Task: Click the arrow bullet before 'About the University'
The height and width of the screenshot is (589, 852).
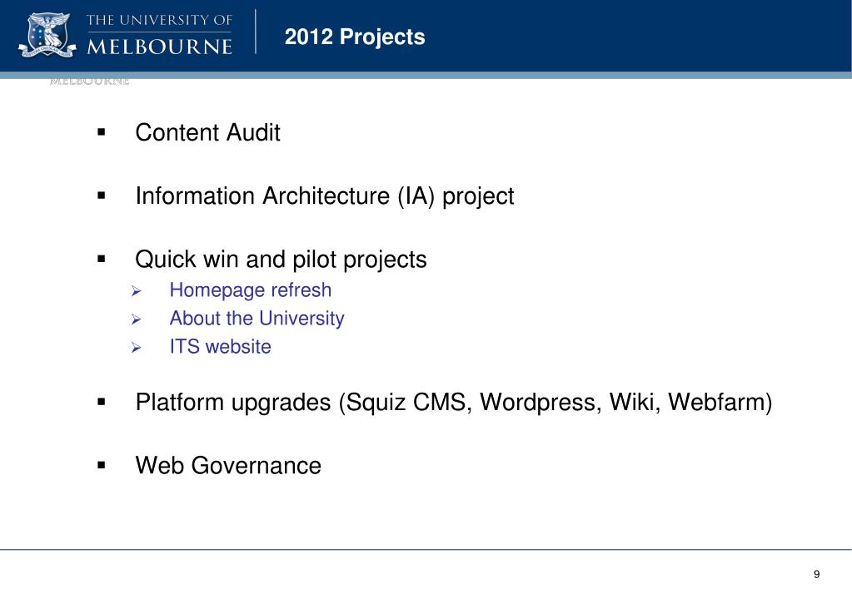Action: 136,319
